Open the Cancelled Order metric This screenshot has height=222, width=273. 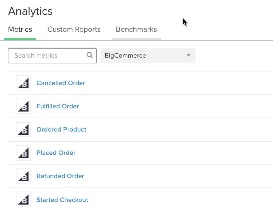pyautogui.click(x=61, y=83)
